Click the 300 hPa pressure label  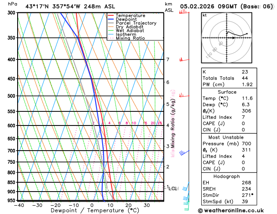(x=12, y=13)
